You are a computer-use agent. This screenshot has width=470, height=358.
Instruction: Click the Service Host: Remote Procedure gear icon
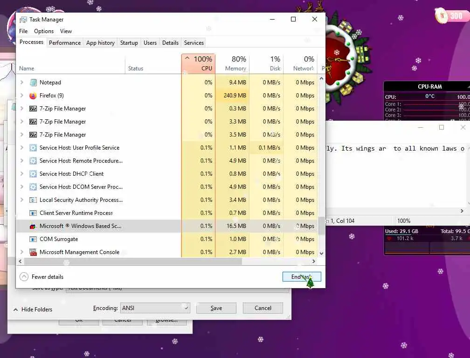(x=33, y=161)
